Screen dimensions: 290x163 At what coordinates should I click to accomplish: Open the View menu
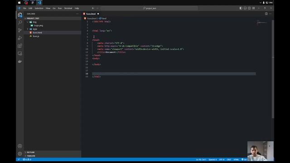(x=48, y=8)
